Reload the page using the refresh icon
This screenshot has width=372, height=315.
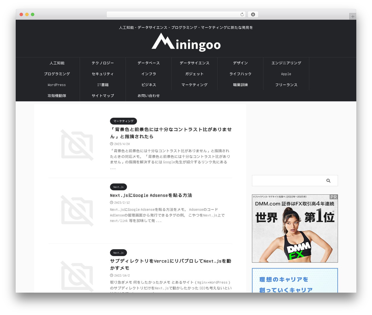tap(242, 15)
